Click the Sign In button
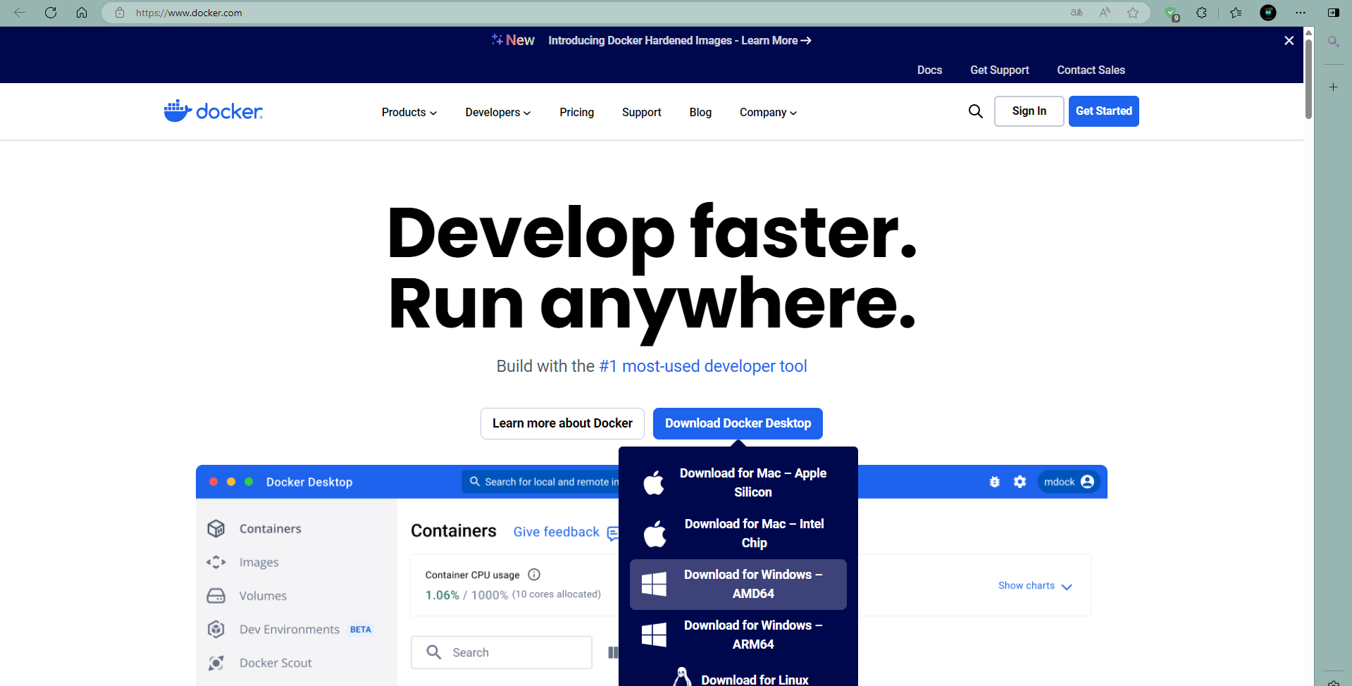The image size is (1352, 686). coord(1029,111)
